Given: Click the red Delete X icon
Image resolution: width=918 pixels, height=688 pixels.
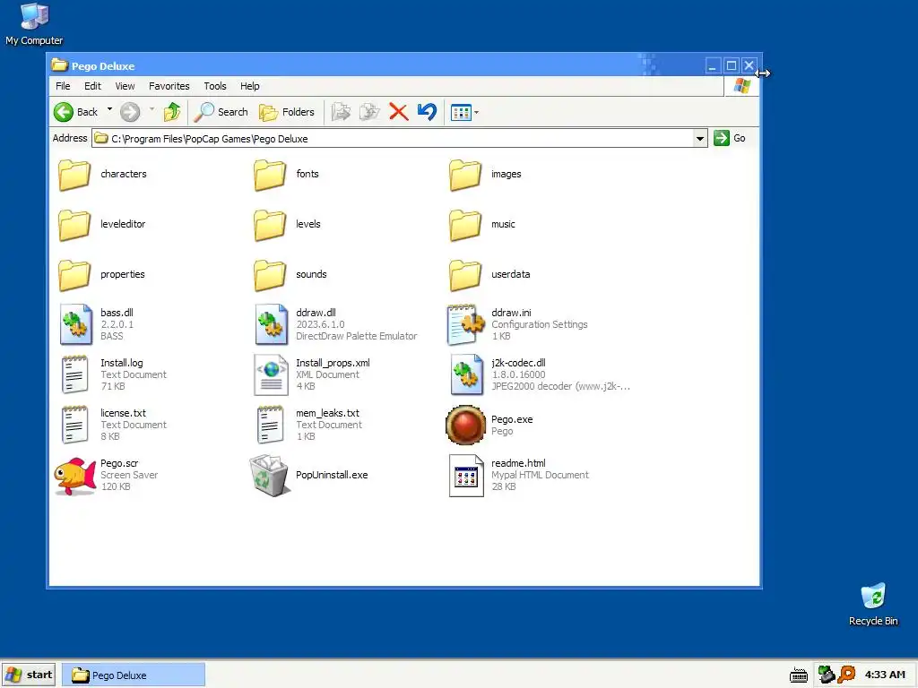Looking at the screenshot, I should point(399,112).
